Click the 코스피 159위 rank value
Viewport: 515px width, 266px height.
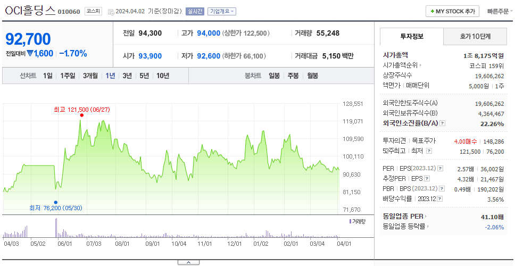[x=487, y=65]
